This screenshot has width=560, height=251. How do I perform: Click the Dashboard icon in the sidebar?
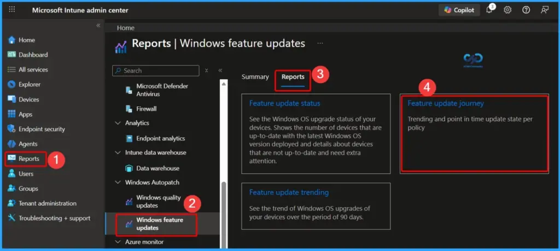click(12, 55)
